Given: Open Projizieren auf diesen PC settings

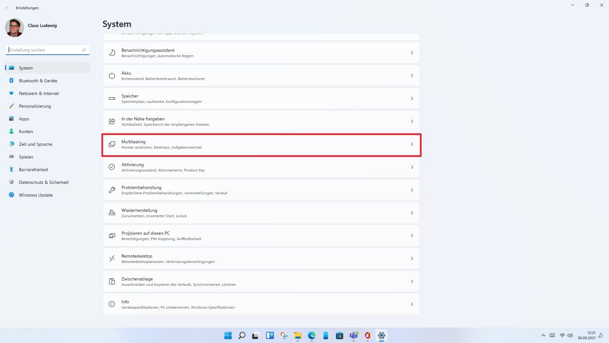Looking at the screenshot, I should [261, 236].
